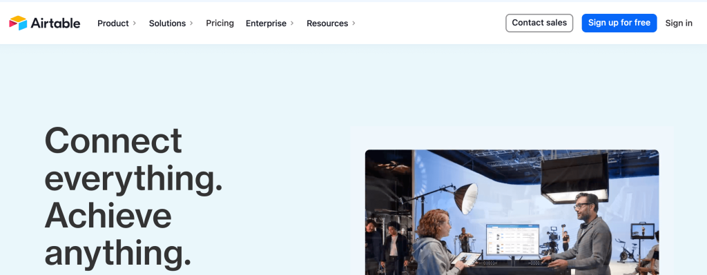707x275 pixels.
Task: Click the Airtable logo icon
Action: pos(18,23)
